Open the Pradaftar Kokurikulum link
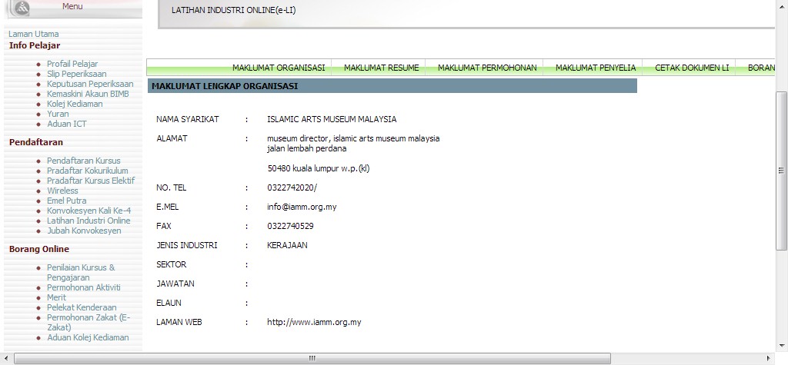 tap(88, 171)
